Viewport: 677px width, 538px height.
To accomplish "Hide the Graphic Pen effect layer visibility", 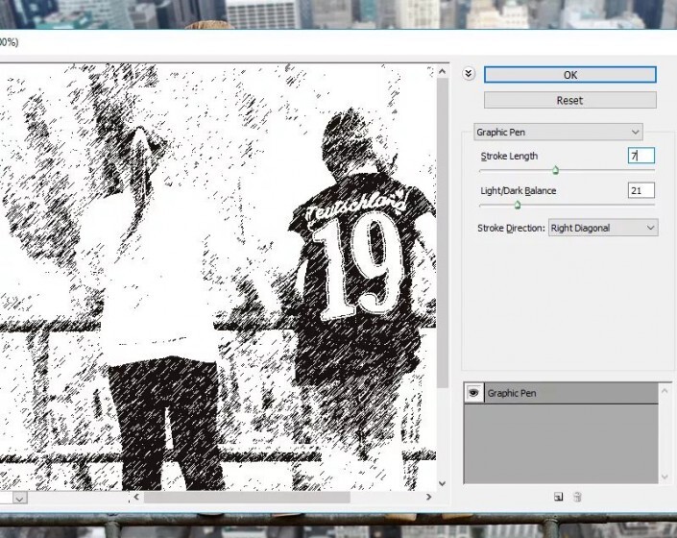I will (473, 393).
